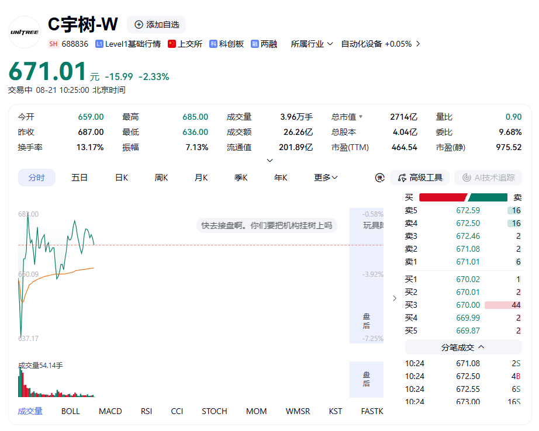Select the FASTK indicator
This screenshot has width=539, height=431.
pos(372,411)
